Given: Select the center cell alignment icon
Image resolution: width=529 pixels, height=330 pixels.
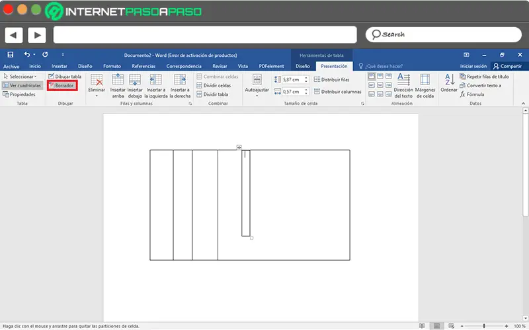Looking at the screenshot, I should [380, 85].
